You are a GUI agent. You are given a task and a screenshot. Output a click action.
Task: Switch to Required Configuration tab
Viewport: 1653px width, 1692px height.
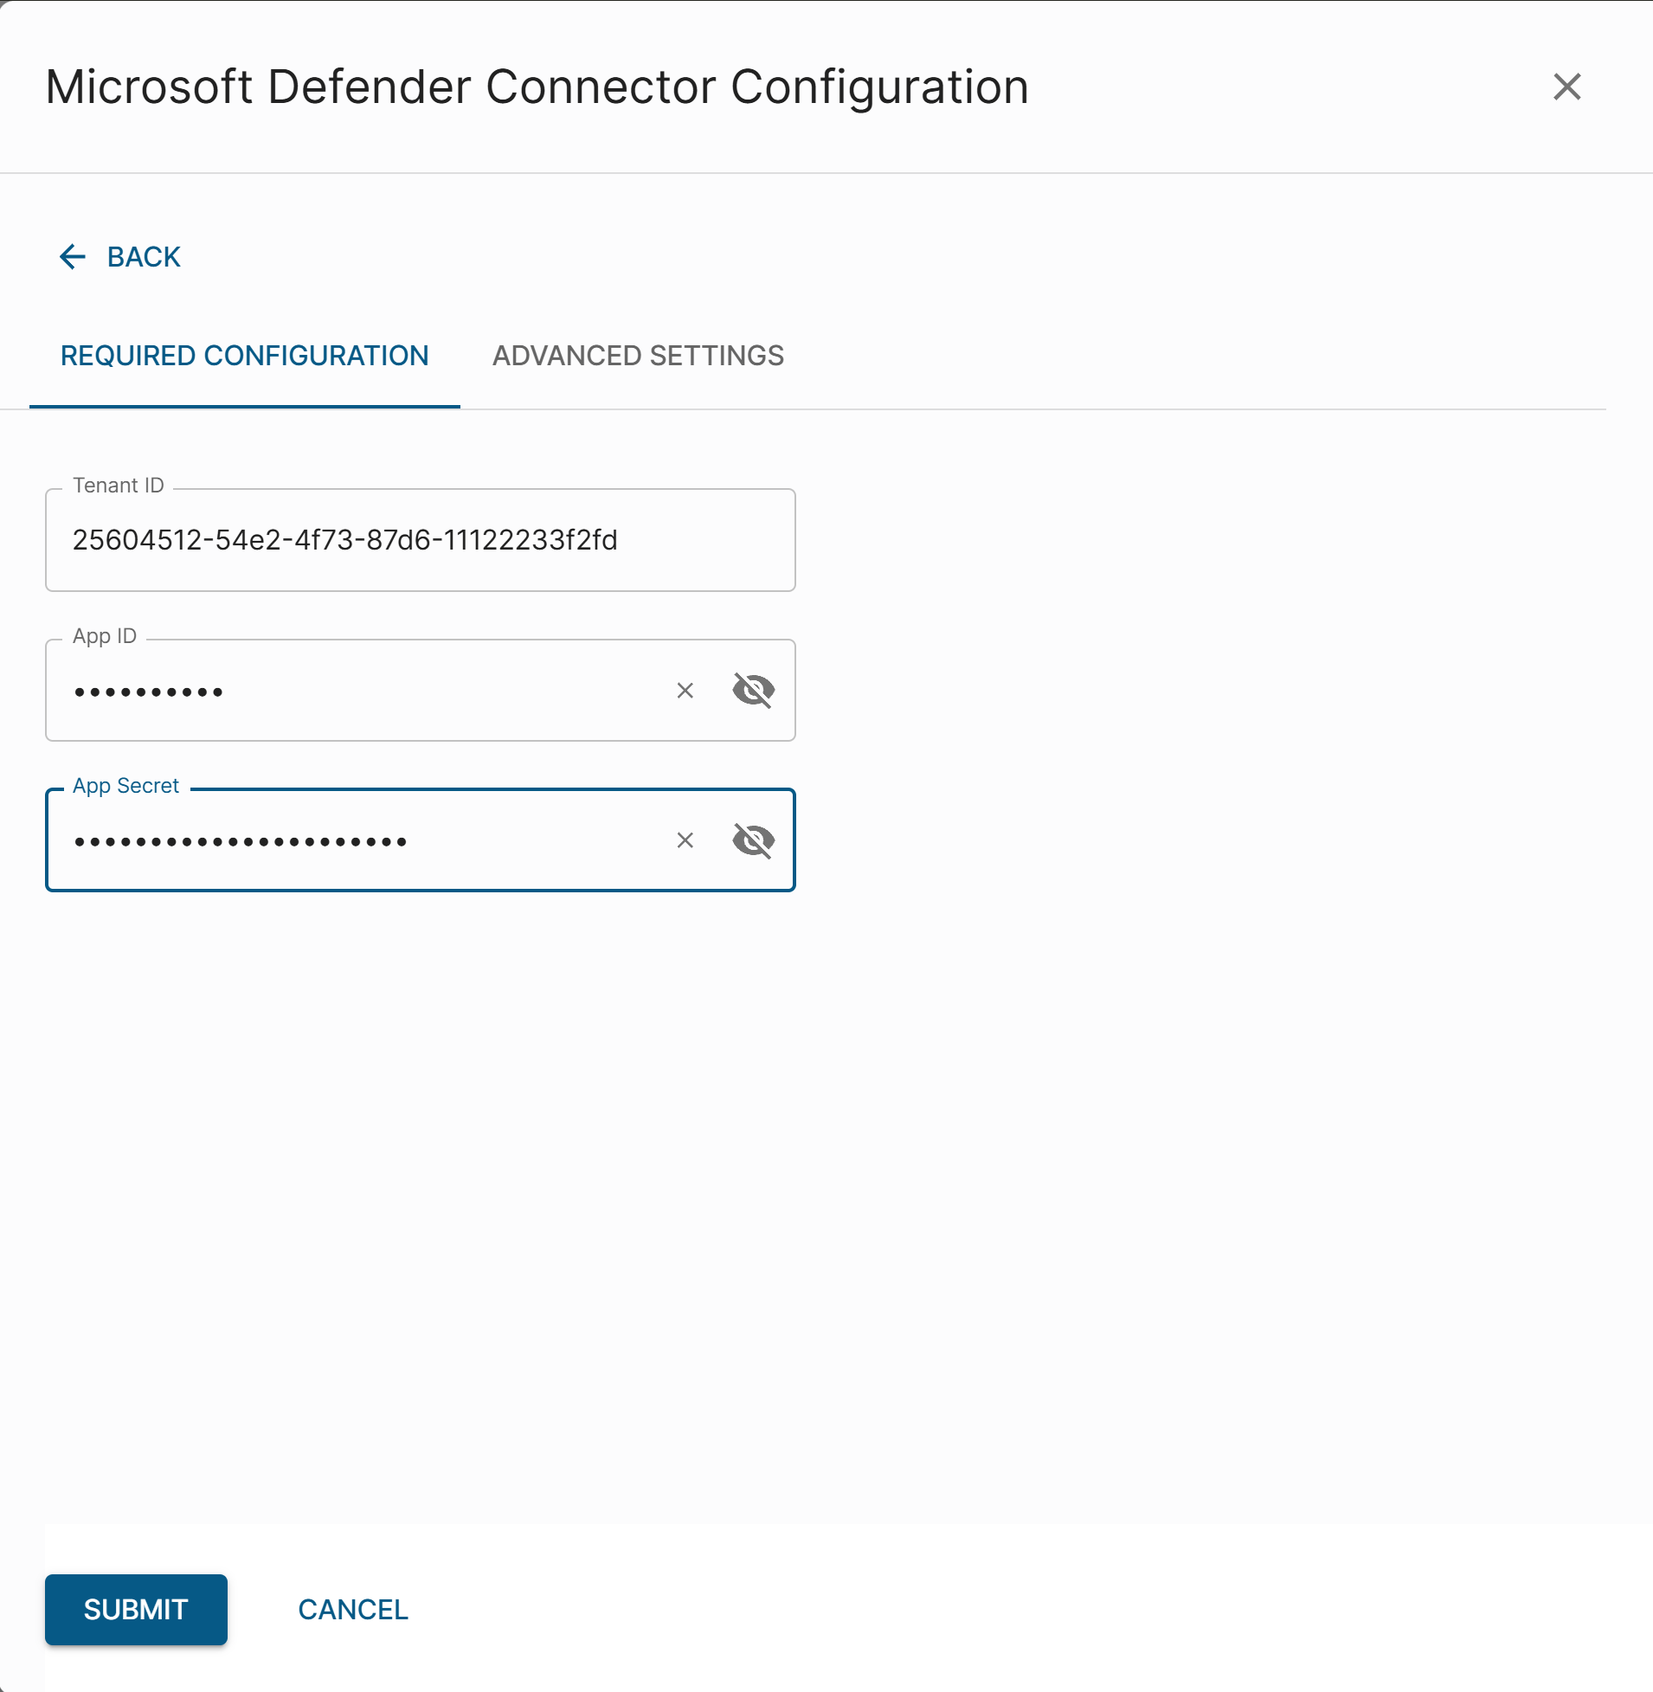(x=245, y=356)
